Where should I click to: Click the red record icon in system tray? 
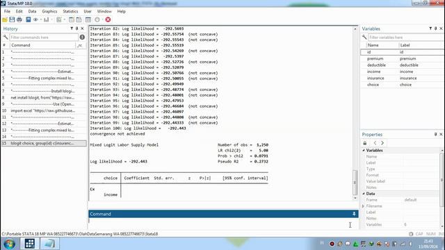point(332,244)
